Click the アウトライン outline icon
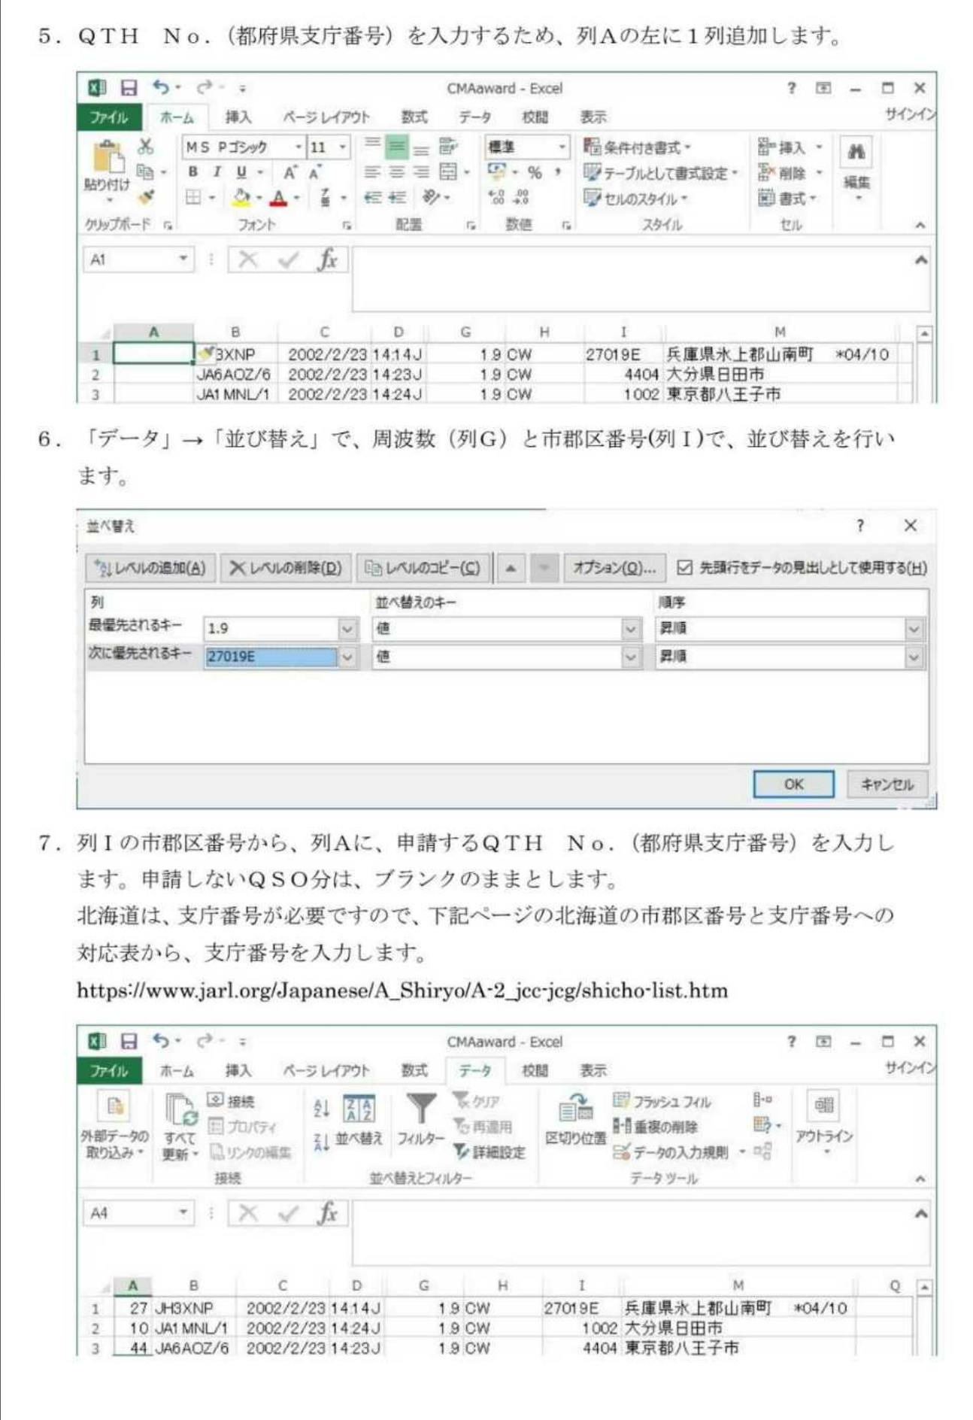This screenshot has width=973, height=1420. point(824,1105)
